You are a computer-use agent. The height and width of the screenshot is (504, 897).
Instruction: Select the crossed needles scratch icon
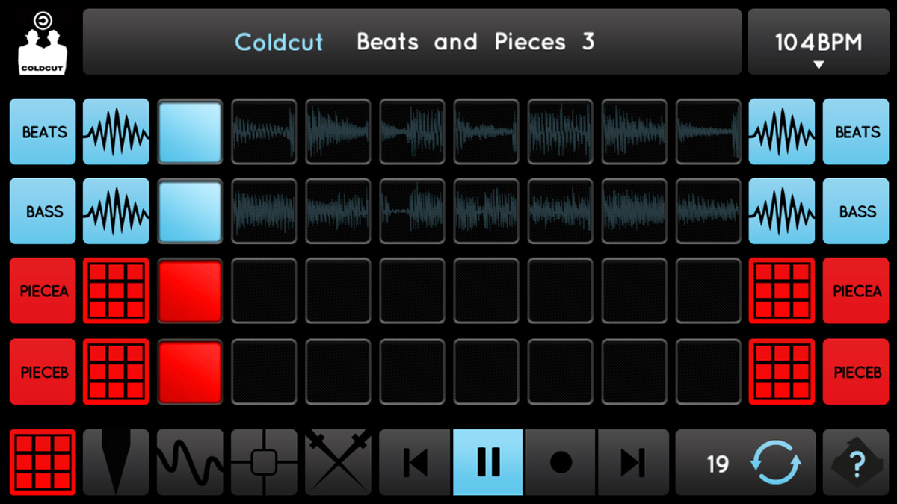click(338, 462)
